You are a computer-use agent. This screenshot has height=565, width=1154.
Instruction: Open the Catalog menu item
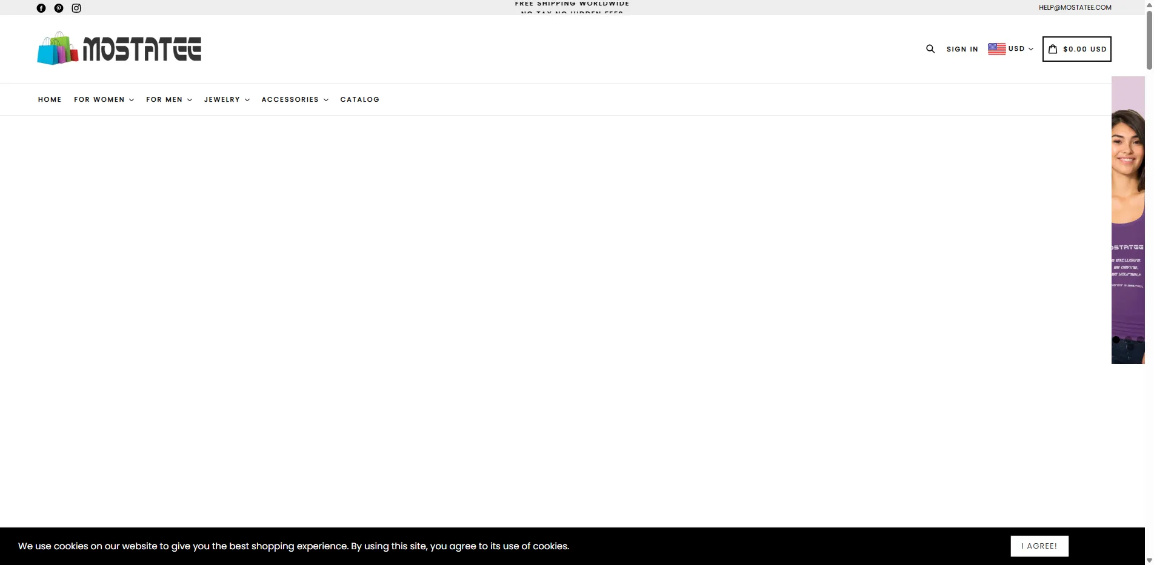click(x=359, y=99)
